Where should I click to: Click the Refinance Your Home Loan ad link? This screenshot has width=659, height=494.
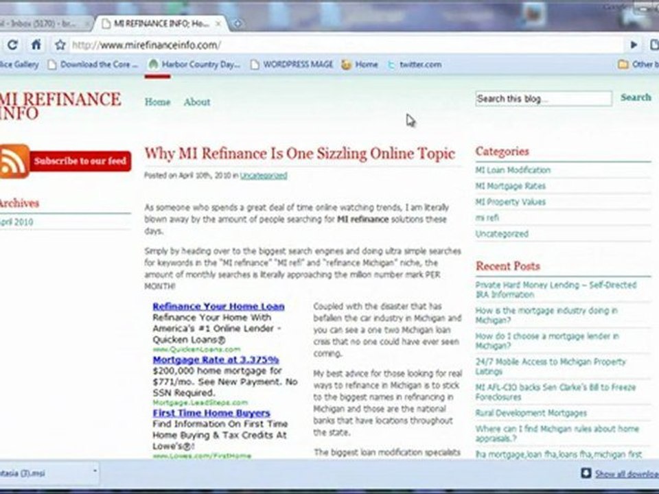pyautogui.click(x=218, y=307)
